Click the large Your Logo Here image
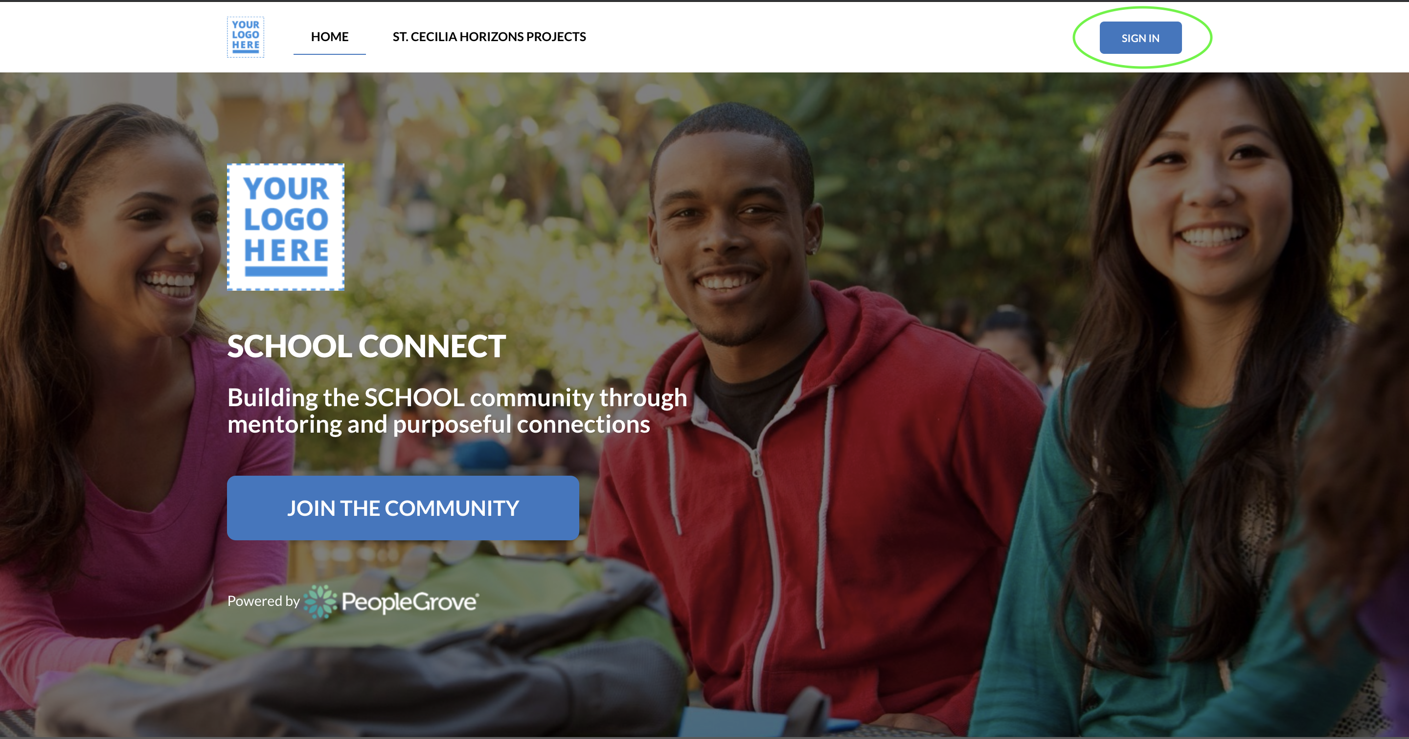 [286, 227]
